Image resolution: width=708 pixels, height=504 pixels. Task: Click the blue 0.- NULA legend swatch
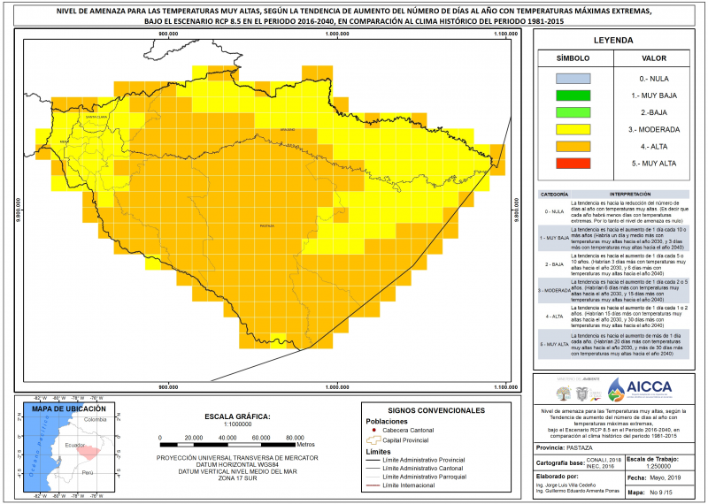pyautogui.click(x=573, y=79)
